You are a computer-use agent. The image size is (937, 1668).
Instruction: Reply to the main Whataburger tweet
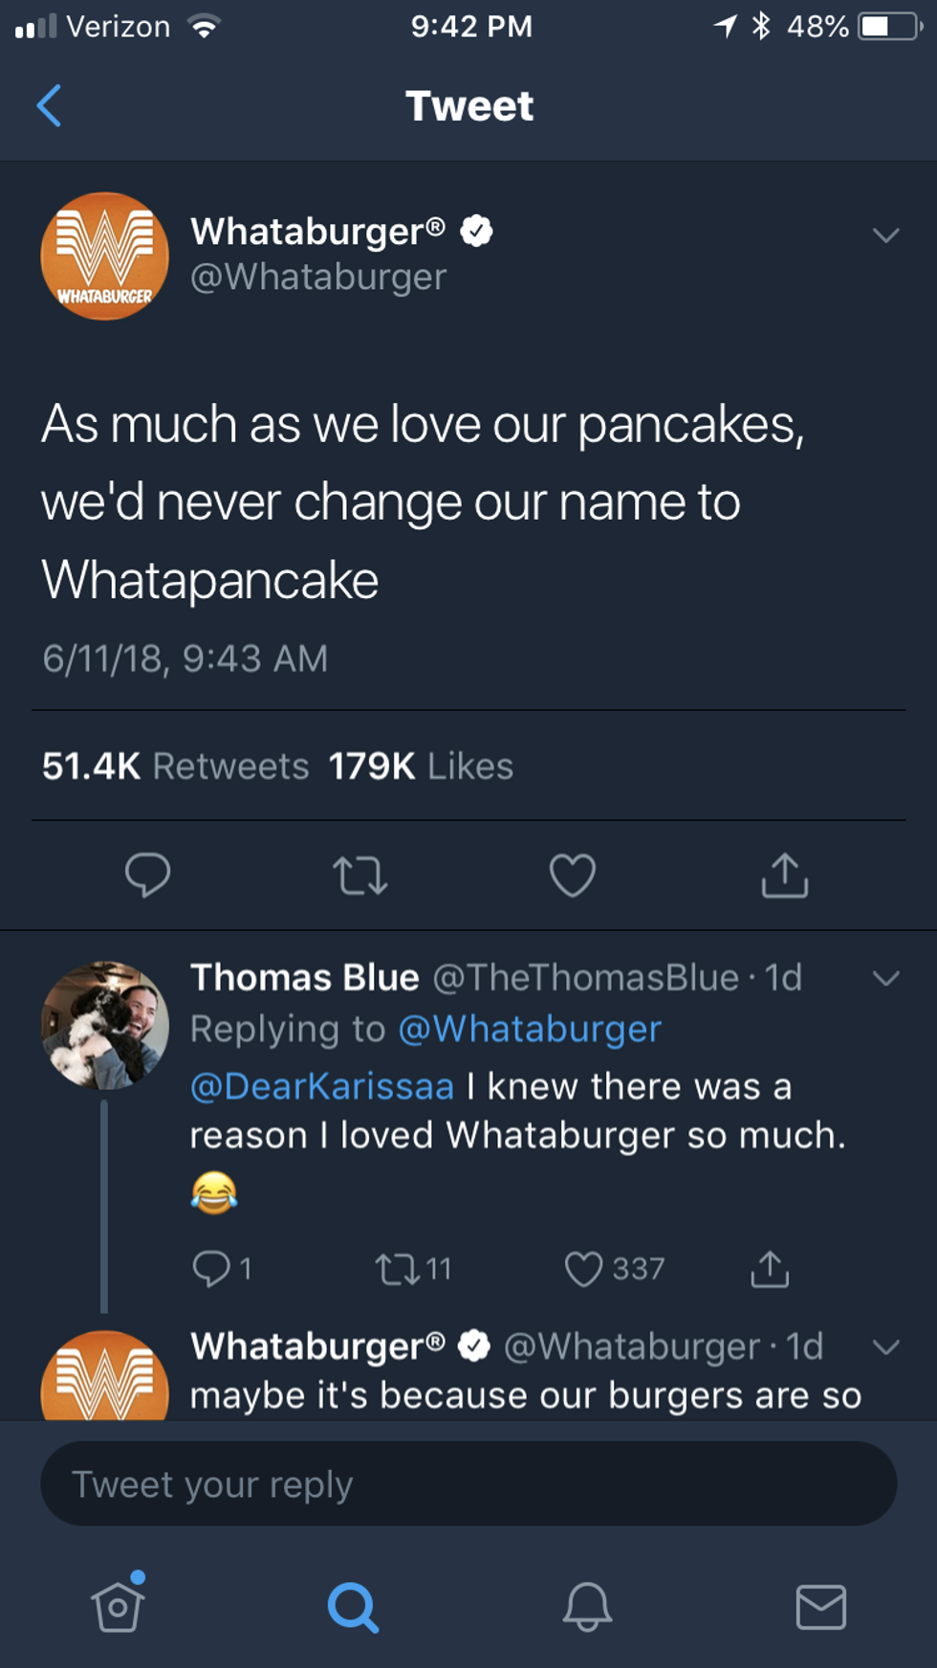(x=147, y=874)
